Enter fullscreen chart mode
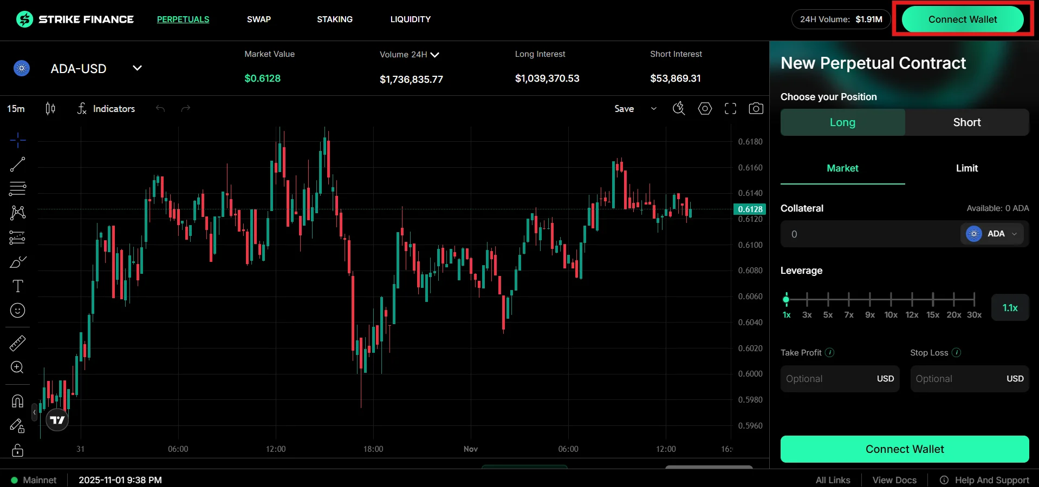This screenshot has width=1039, height=487. pyautogui.click(x=730, y=109)
